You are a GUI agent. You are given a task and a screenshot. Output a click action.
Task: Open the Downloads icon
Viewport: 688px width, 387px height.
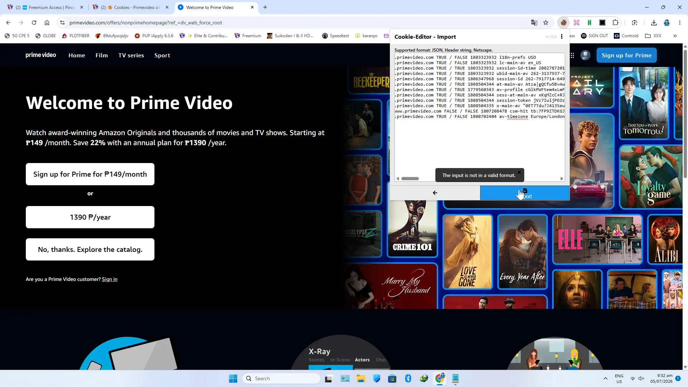(x=654, y=23)
